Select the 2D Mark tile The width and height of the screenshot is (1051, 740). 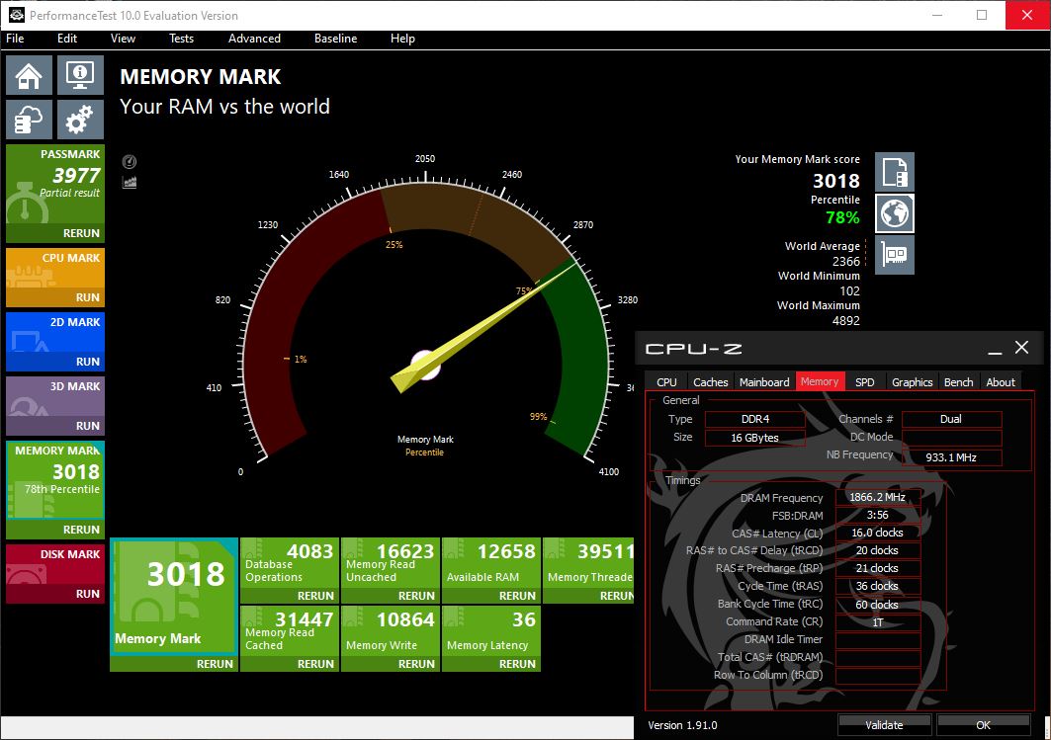point(55,333)
